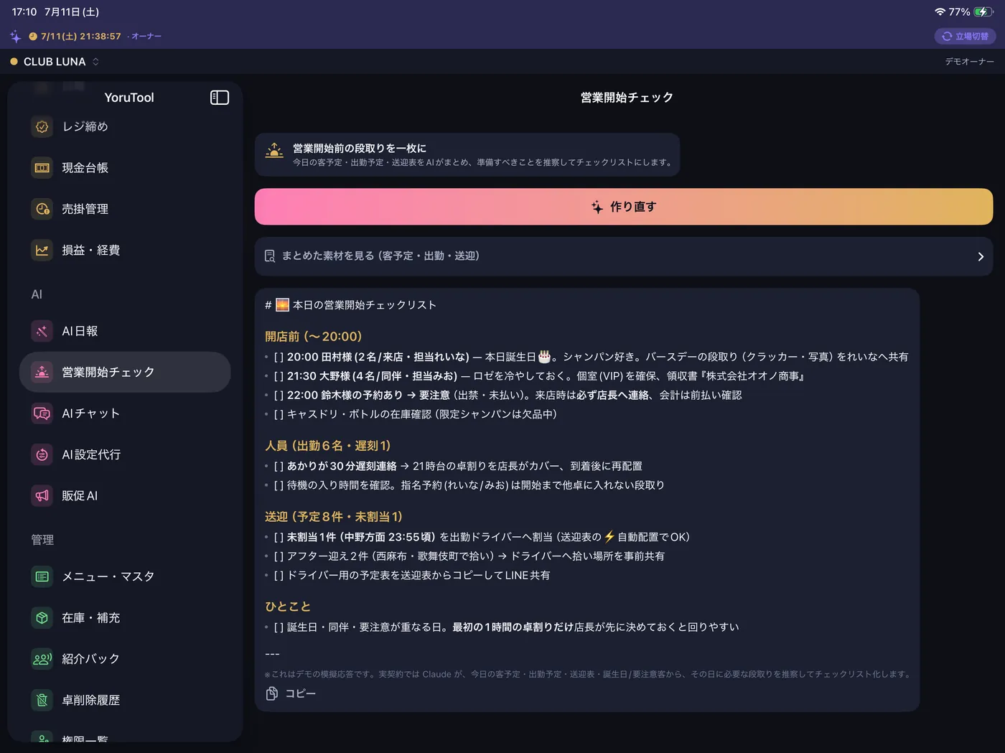The height and width of the screenshot is (753, 1005).
Task: Open 紹介バック from the sidebar
Action: (125, 659)
